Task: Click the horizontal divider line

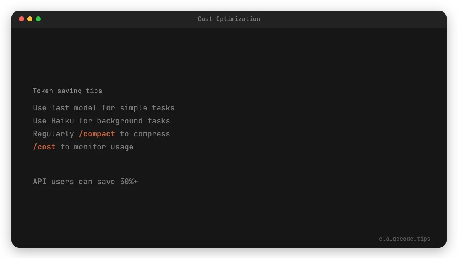Action: (229, 164)
